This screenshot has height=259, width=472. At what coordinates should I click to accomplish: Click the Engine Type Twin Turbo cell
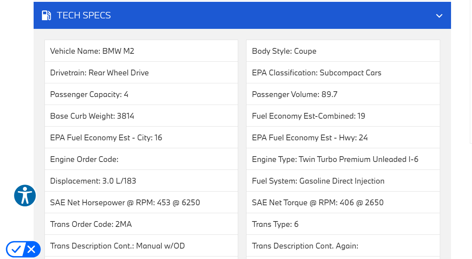tap(343, 159)
